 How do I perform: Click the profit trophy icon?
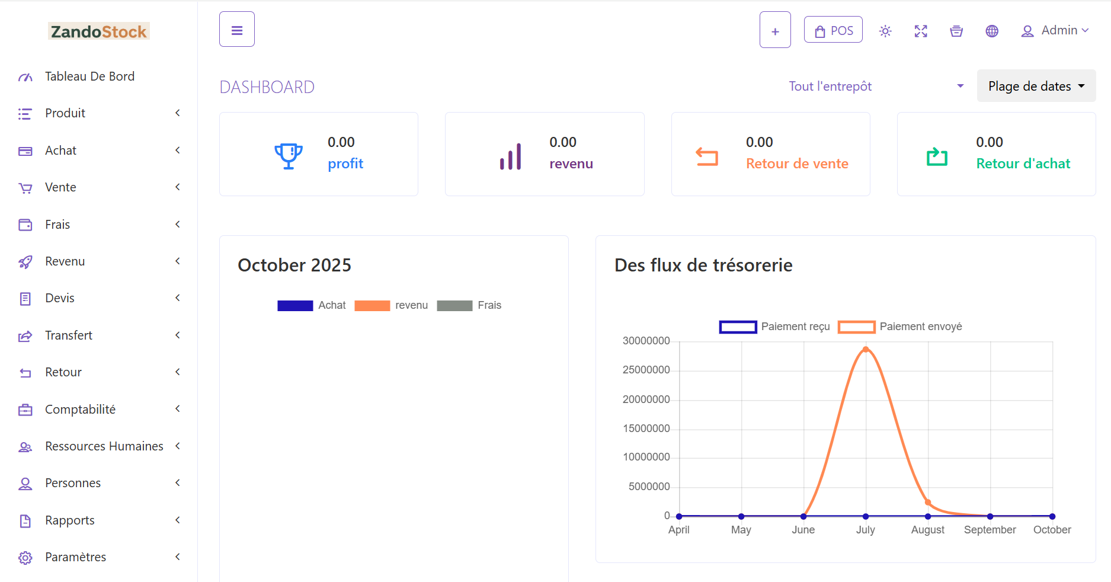coord(289,156)
